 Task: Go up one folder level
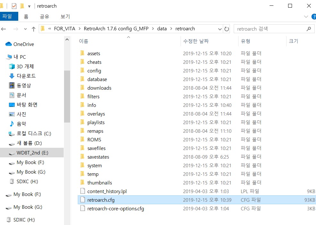33,29
